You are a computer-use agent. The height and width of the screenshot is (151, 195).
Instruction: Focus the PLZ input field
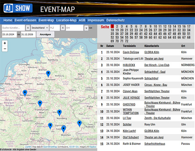click(x=55, y=28)
